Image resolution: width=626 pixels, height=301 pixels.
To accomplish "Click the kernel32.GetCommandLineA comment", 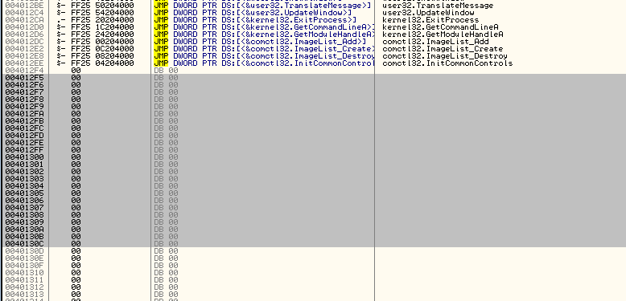I will 440,27.
